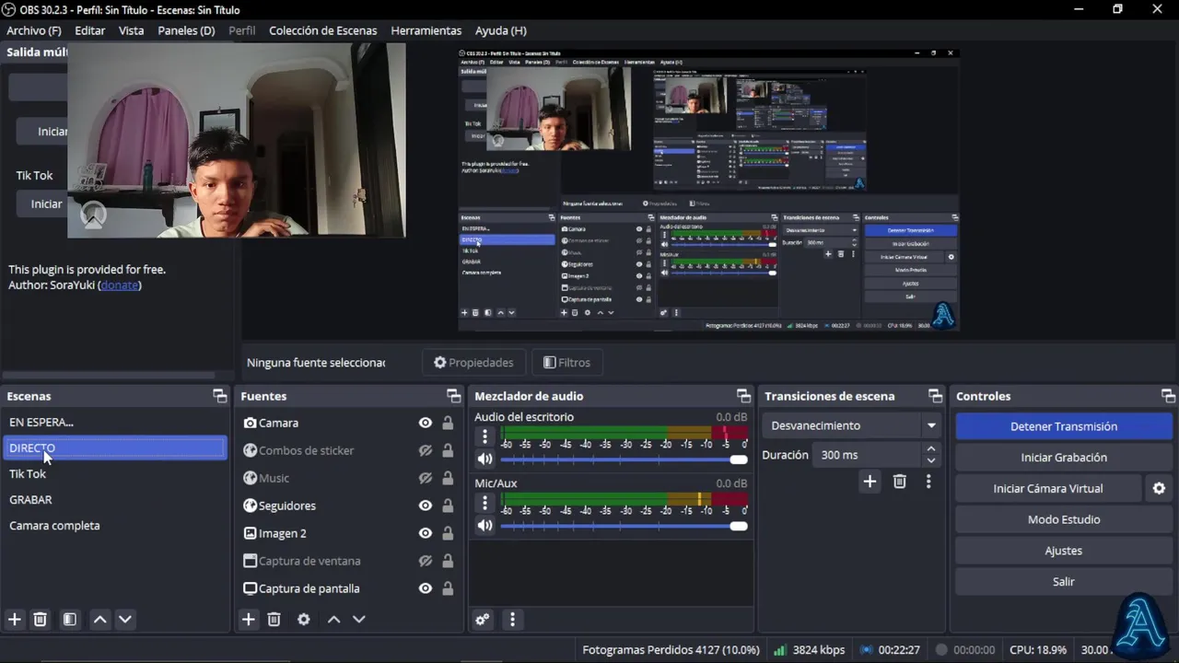Open Ajustes settings button
The width and height of the screenshot is (1179, 663).
coord(1064,551)
